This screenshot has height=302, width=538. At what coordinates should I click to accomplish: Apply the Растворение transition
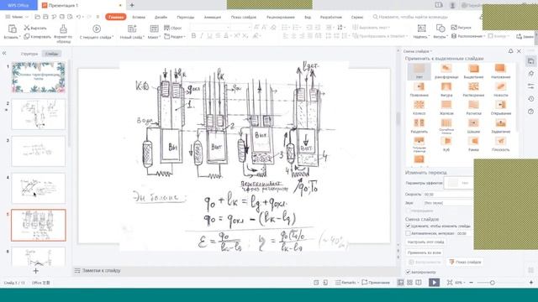coord(473,90)
